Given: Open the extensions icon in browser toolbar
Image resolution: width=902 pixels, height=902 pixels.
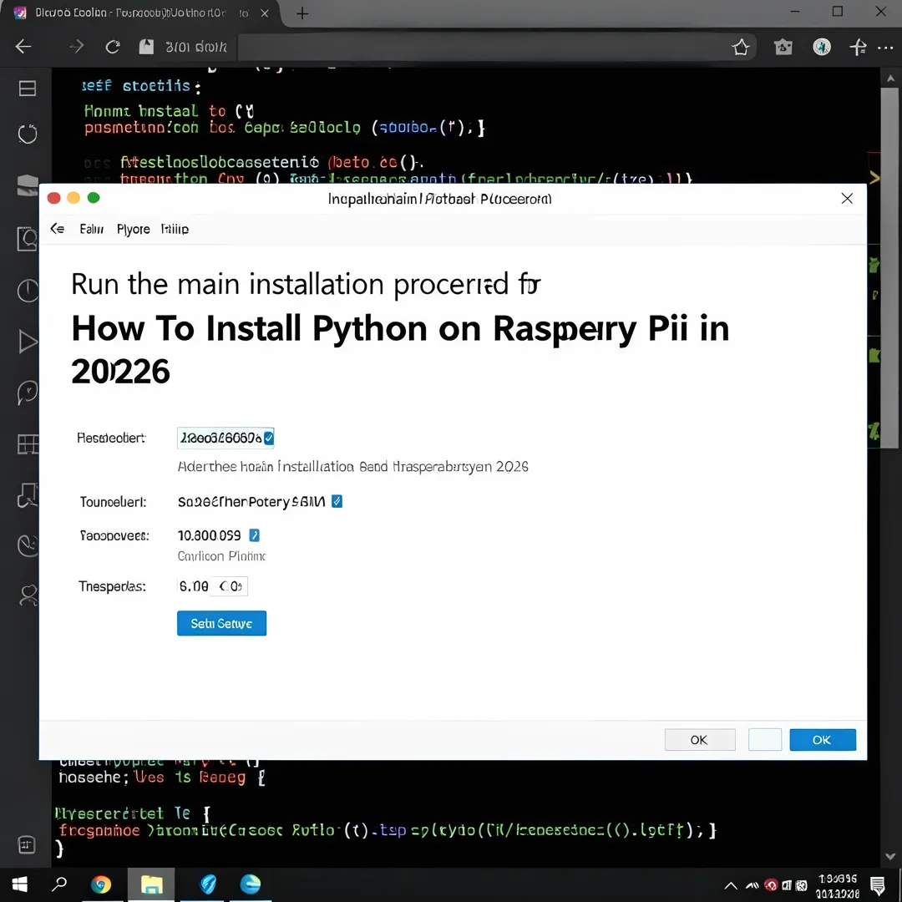Looking at the screenshot, I should point(783,47).
